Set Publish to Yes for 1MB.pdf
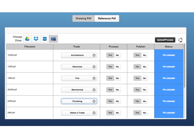Viewport: 194px width, 138px height. click(x=137, y=78)
